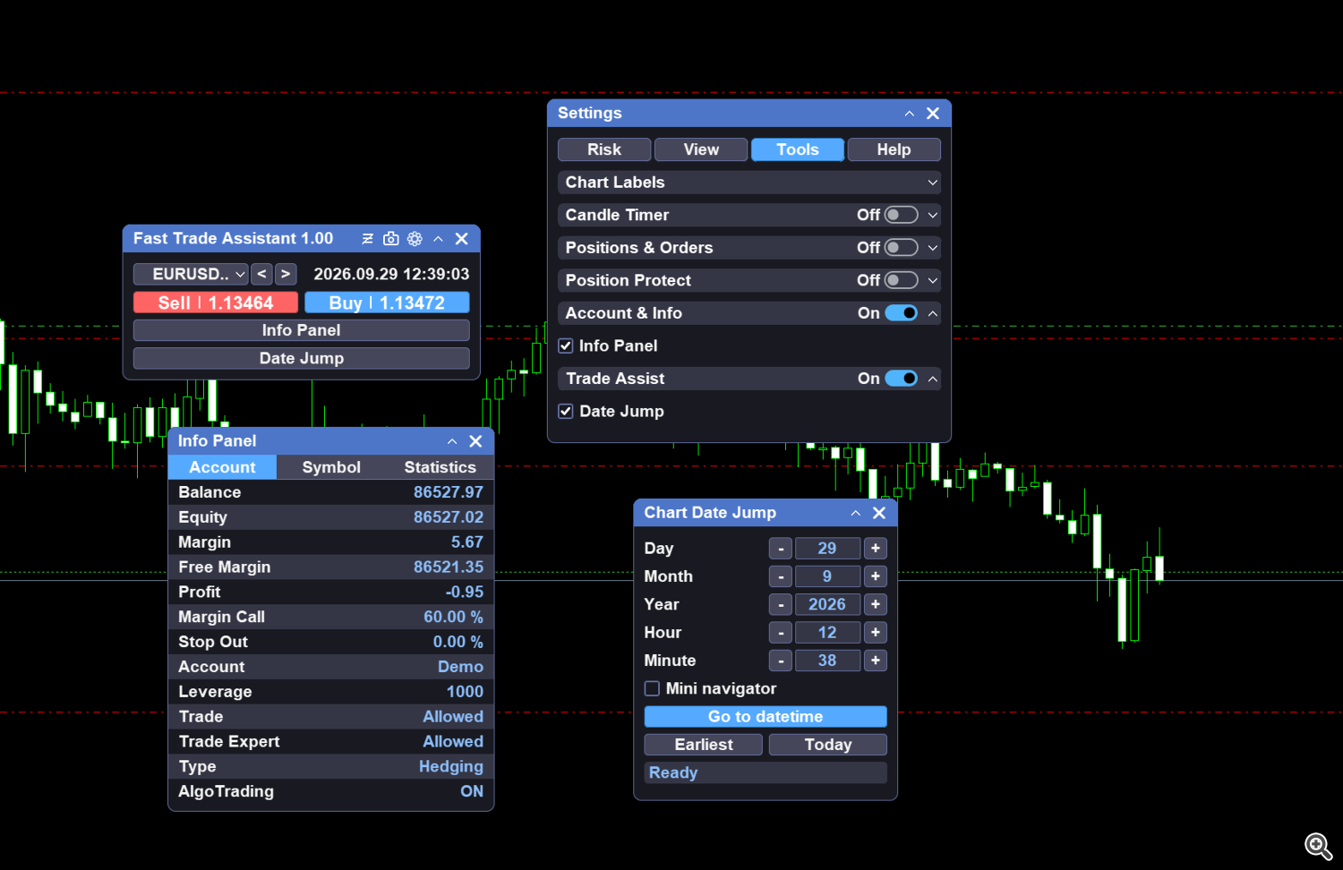Screen dimensions: 1343x870
Task: Click the screenshot camera icon in Fast Trade Assistant
Action: [391, 239]
